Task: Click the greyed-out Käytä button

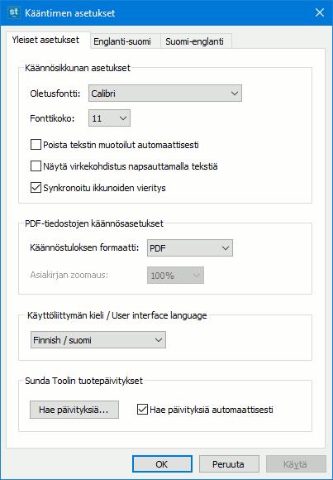Action: click(x=296, y=464)
